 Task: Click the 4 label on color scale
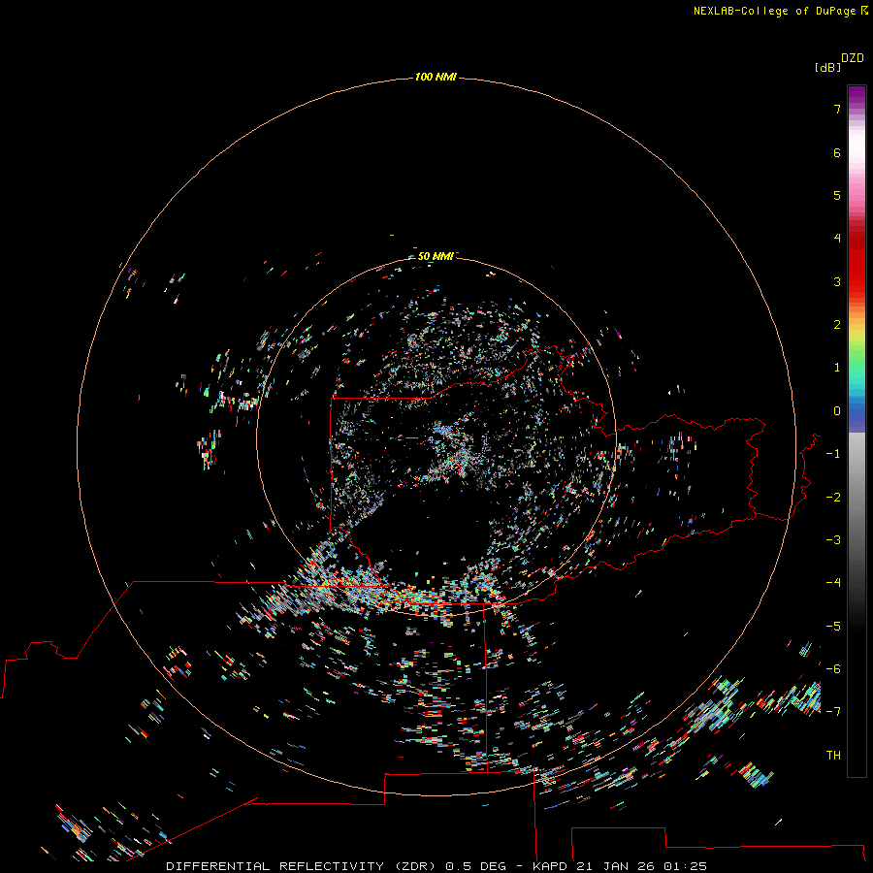pyautogui.click(x=837, y=238)
